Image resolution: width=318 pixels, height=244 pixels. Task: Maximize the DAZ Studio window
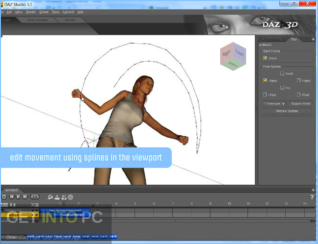click(294, 3)
